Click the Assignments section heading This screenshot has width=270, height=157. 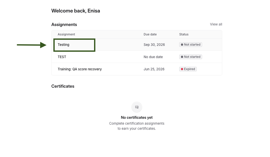[x=64, y=24]
